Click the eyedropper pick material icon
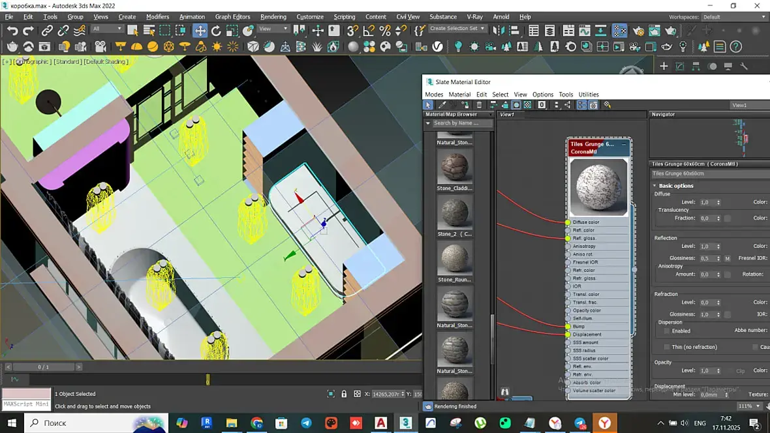The image size is (770, 433). [x=442, y=105]
